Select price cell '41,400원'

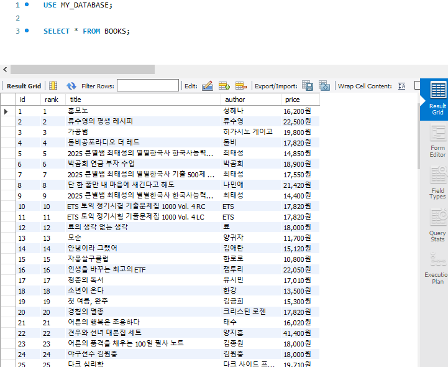pyautogui.click(x=300, y=333)
